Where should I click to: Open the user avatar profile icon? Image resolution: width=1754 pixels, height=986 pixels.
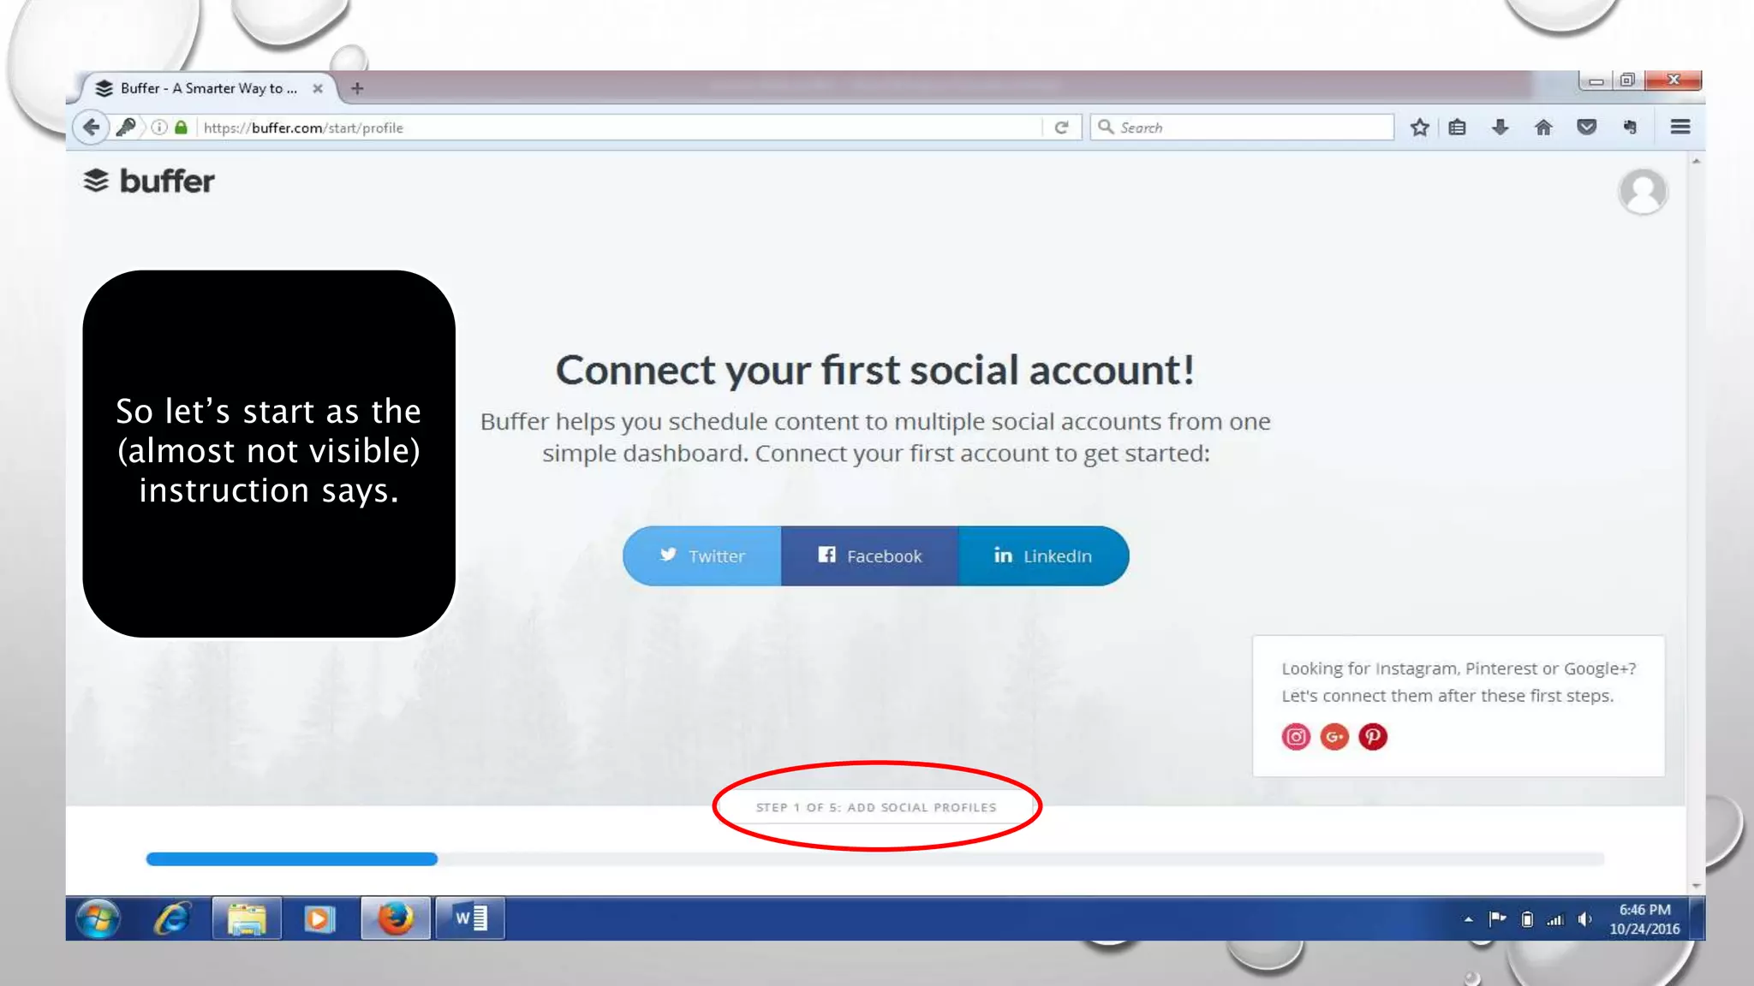[1643, 191]
